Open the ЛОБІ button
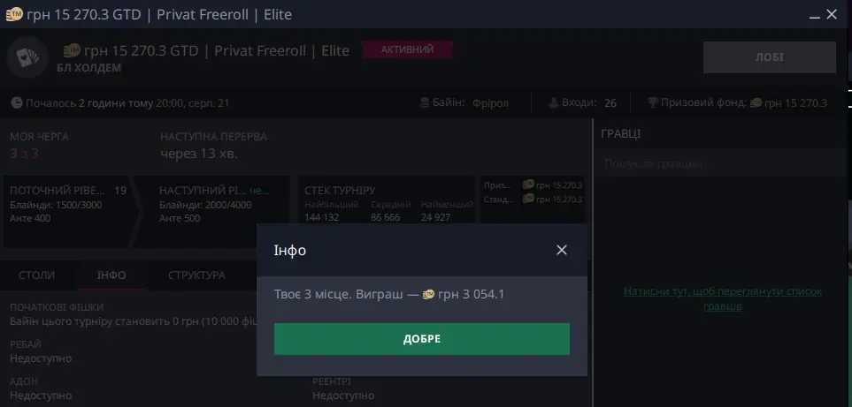852x407 pixels. pos(770,57)
